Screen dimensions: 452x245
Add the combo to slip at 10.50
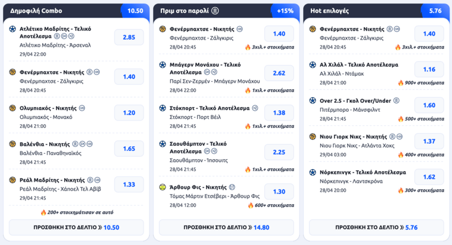[77, 227]
